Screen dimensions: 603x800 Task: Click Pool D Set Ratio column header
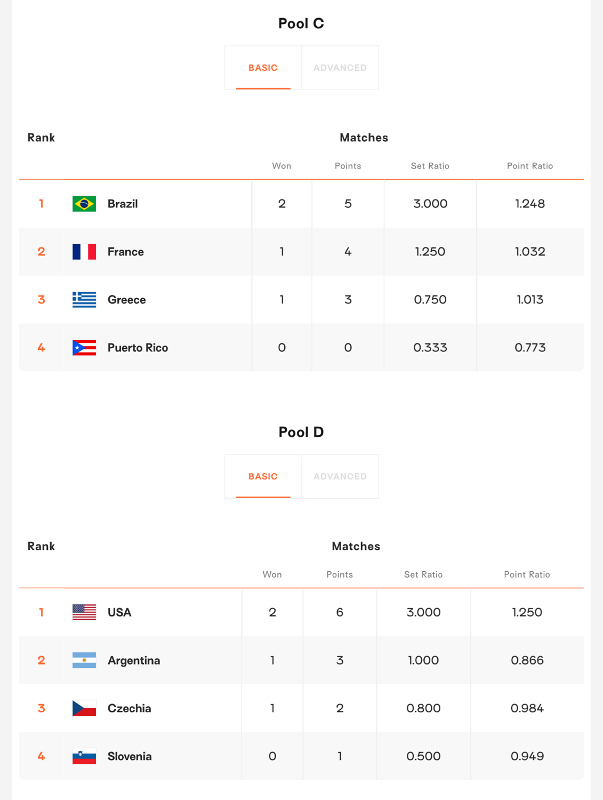(423, 574)
